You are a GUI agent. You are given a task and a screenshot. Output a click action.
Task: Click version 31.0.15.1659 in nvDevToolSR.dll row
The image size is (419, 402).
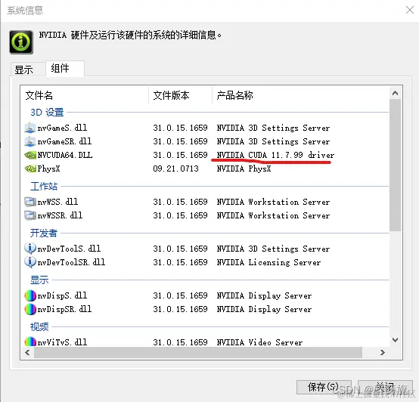pyautogui.click(x=180, y=262)
